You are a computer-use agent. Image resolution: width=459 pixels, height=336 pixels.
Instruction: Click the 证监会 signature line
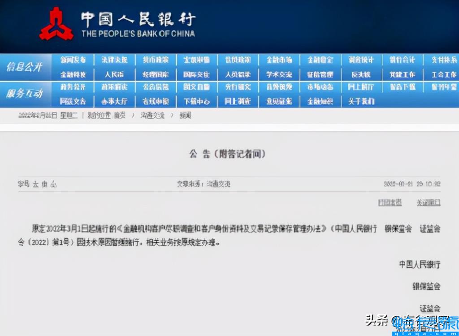tap(430, 308)
